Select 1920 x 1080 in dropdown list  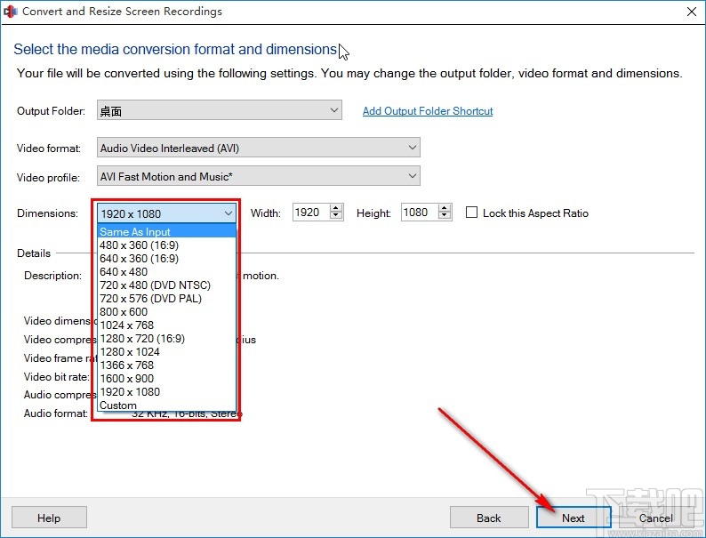tap(166, 391)
